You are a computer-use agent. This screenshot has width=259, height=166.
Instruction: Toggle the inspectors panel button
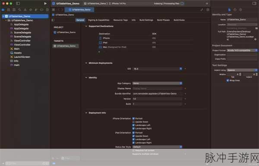coord(254,3)
